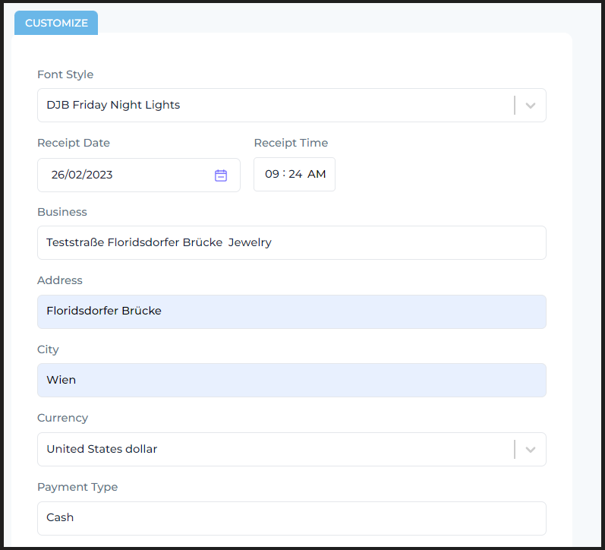Click the Receipt Date input showing 26/02/2023
Viewport: 605px width, 550px height.
point(139,175)
